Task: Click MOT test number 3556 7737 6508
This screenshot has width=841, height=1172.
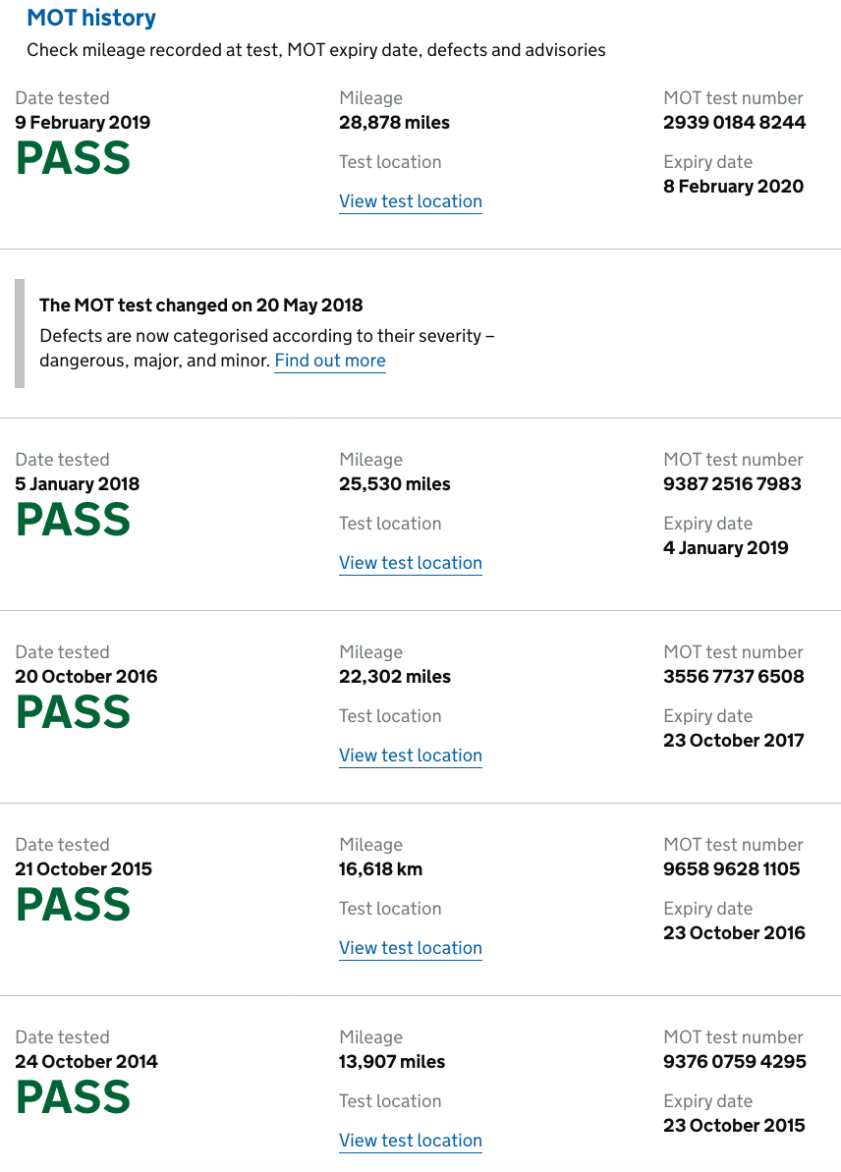Action: click(x=734, y=677)
